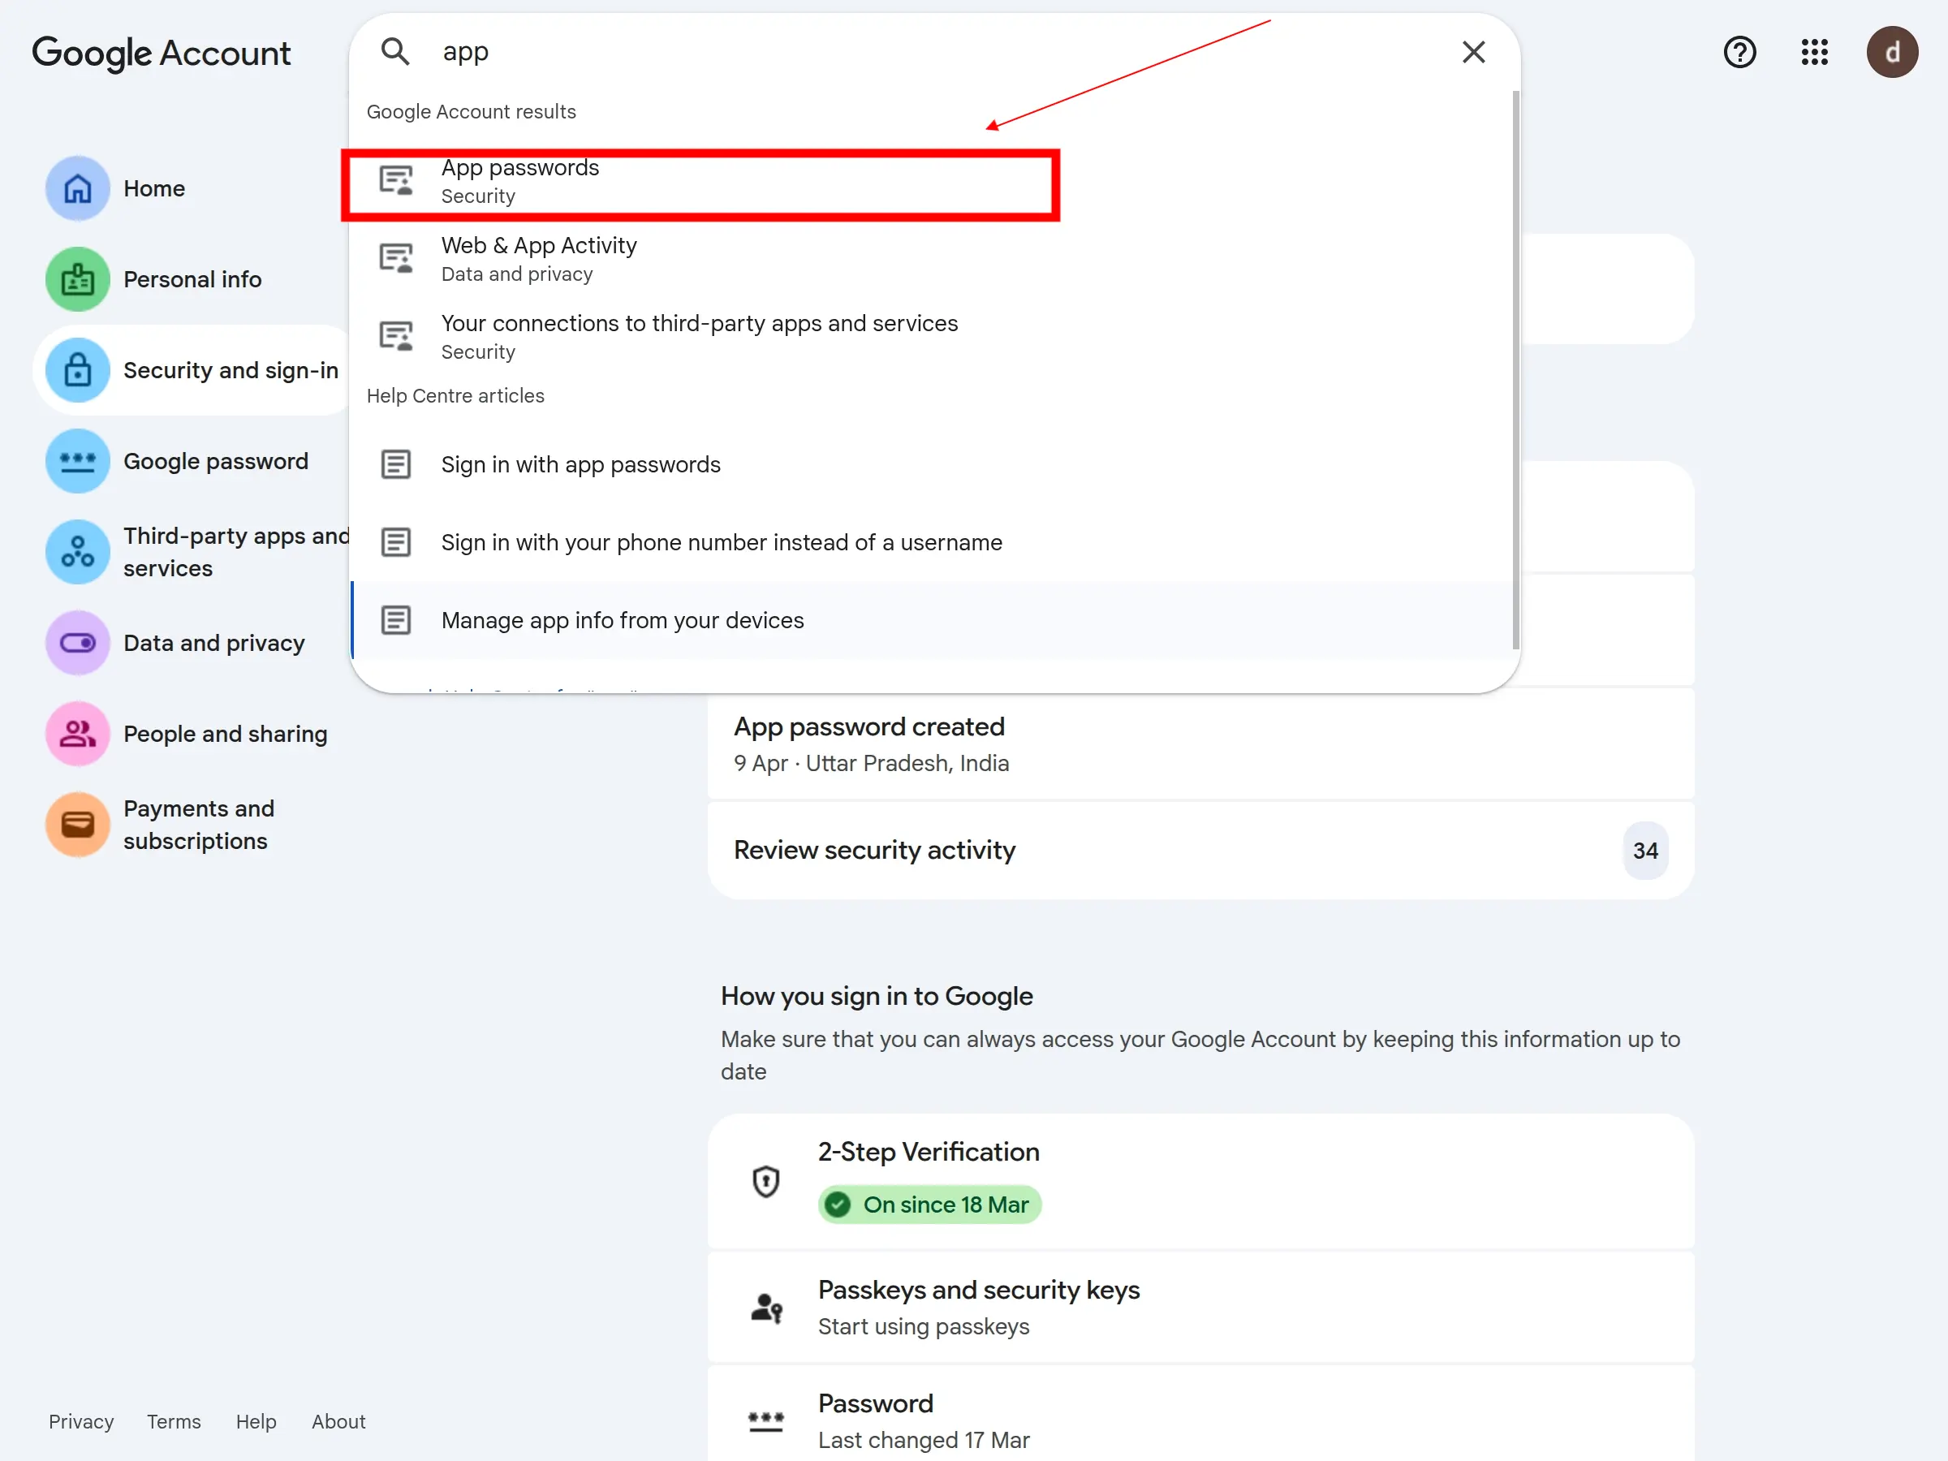This screenshot has height=1461, width=1948.
Task: Click the Third-party apps connections icon
Action: coord(77,552)
